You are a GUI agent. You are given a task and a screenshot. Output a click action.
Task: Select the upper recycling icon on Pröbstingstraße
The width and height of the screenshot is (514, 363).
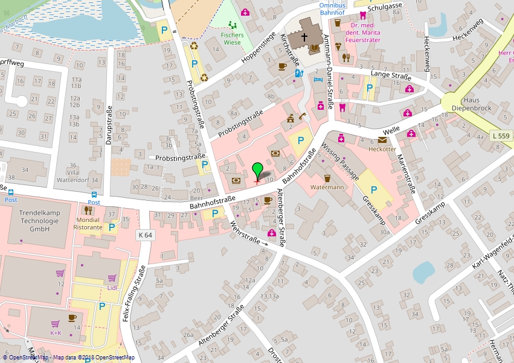(x=194, y=46)
